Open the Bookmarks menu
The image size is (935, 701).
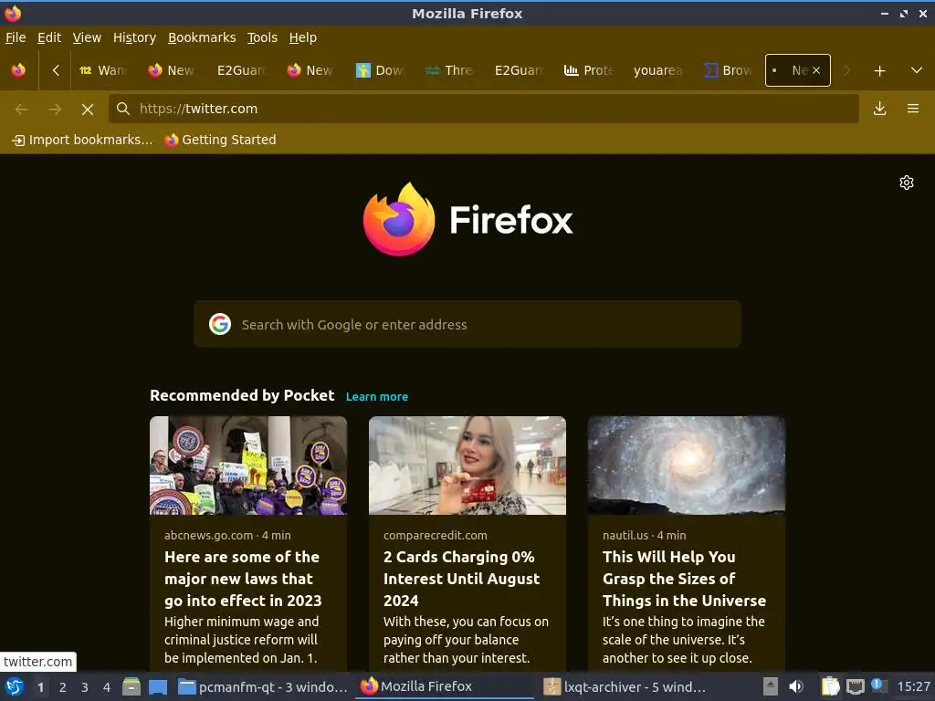pos(202,37)
